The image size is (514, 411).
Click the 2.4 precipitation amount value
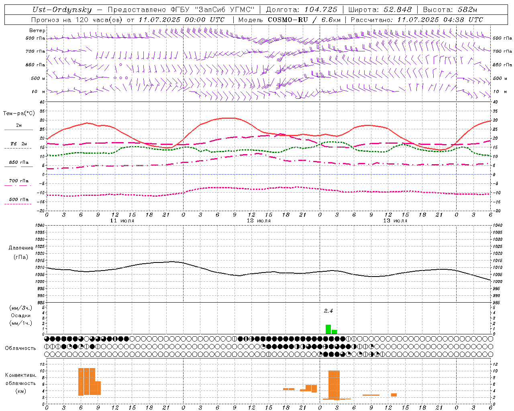328,311
